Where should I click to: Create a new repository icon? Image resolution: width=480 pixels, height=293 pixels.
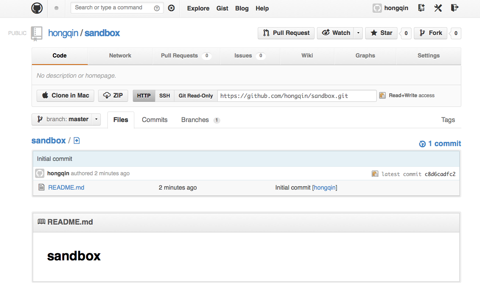tap(421, 8)
